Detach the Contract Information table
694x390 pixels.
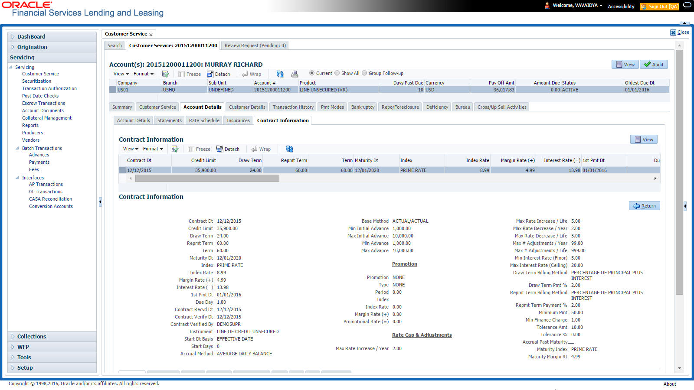(228, 149)
